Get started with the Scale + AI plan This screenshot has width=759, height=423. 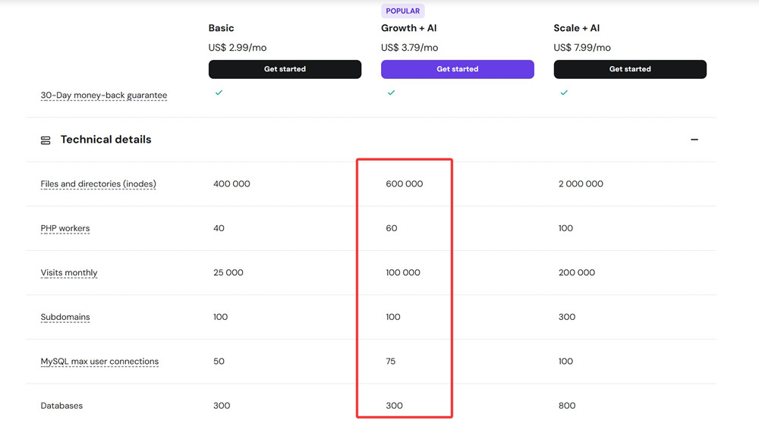630,69
